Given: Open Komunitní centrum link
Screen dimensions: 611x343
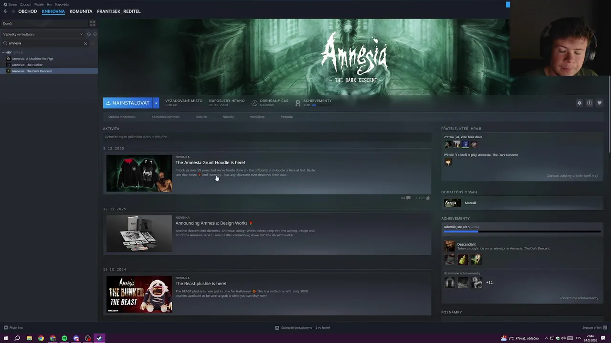Looking at the screenshot, I should point(166,117).
